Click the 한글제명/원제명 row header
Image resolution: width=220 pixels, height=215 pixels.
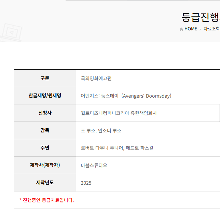coord(45,96)
